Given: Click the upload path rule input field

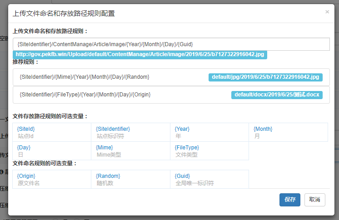Looking at the screenshot, I should coord(171,44).
